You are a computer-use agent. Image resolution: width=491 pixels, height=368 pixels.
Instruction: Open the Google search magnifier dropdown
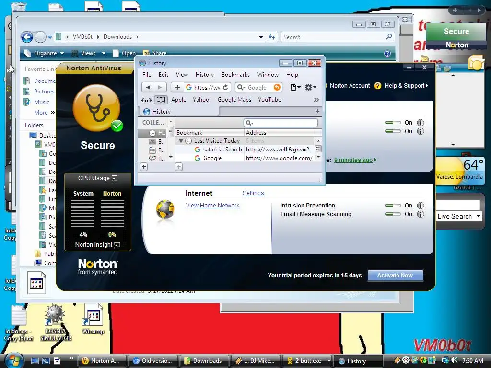pos(241,87)
